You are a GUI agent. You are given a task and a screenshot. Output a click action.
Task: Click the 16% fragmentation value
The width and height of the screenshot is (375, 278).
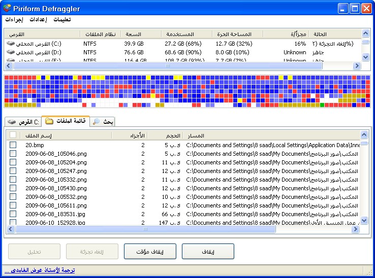click(x=300, y=44)
